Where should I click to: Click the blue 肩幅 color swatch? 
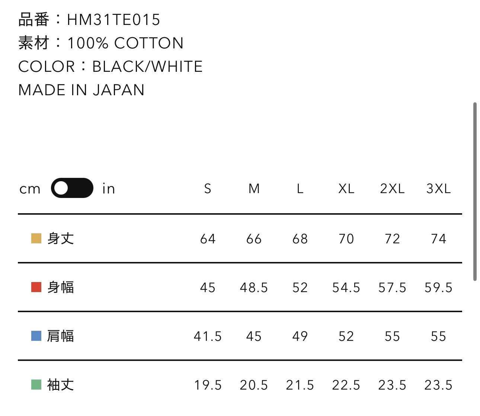[36, 336]
